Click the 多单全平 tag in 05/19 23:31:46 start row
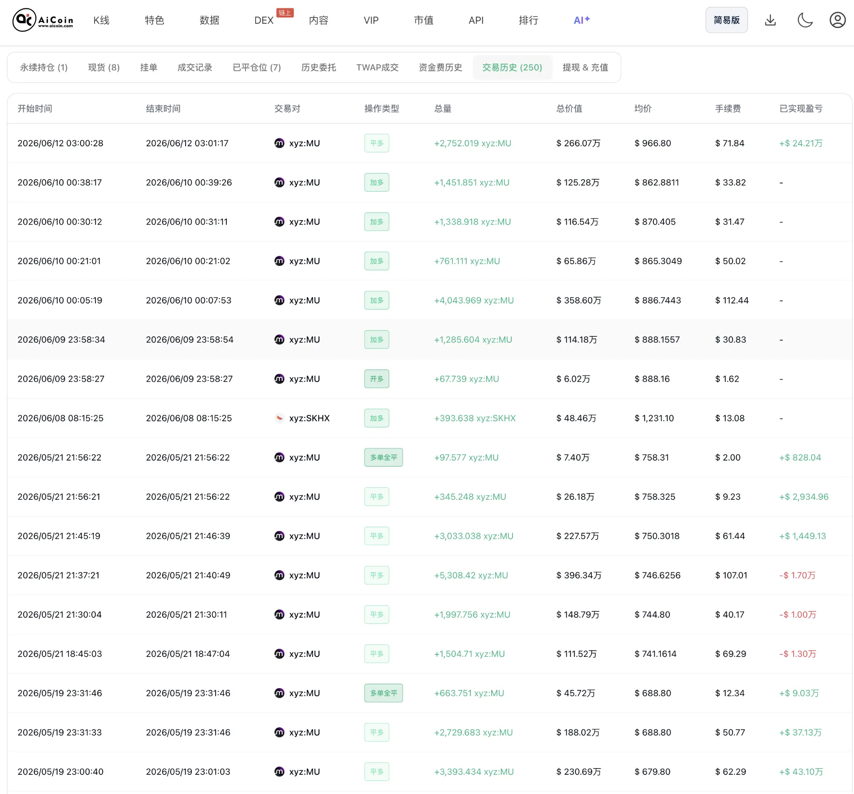The height and width of the screenshot is (794, 854). [384, 693]
